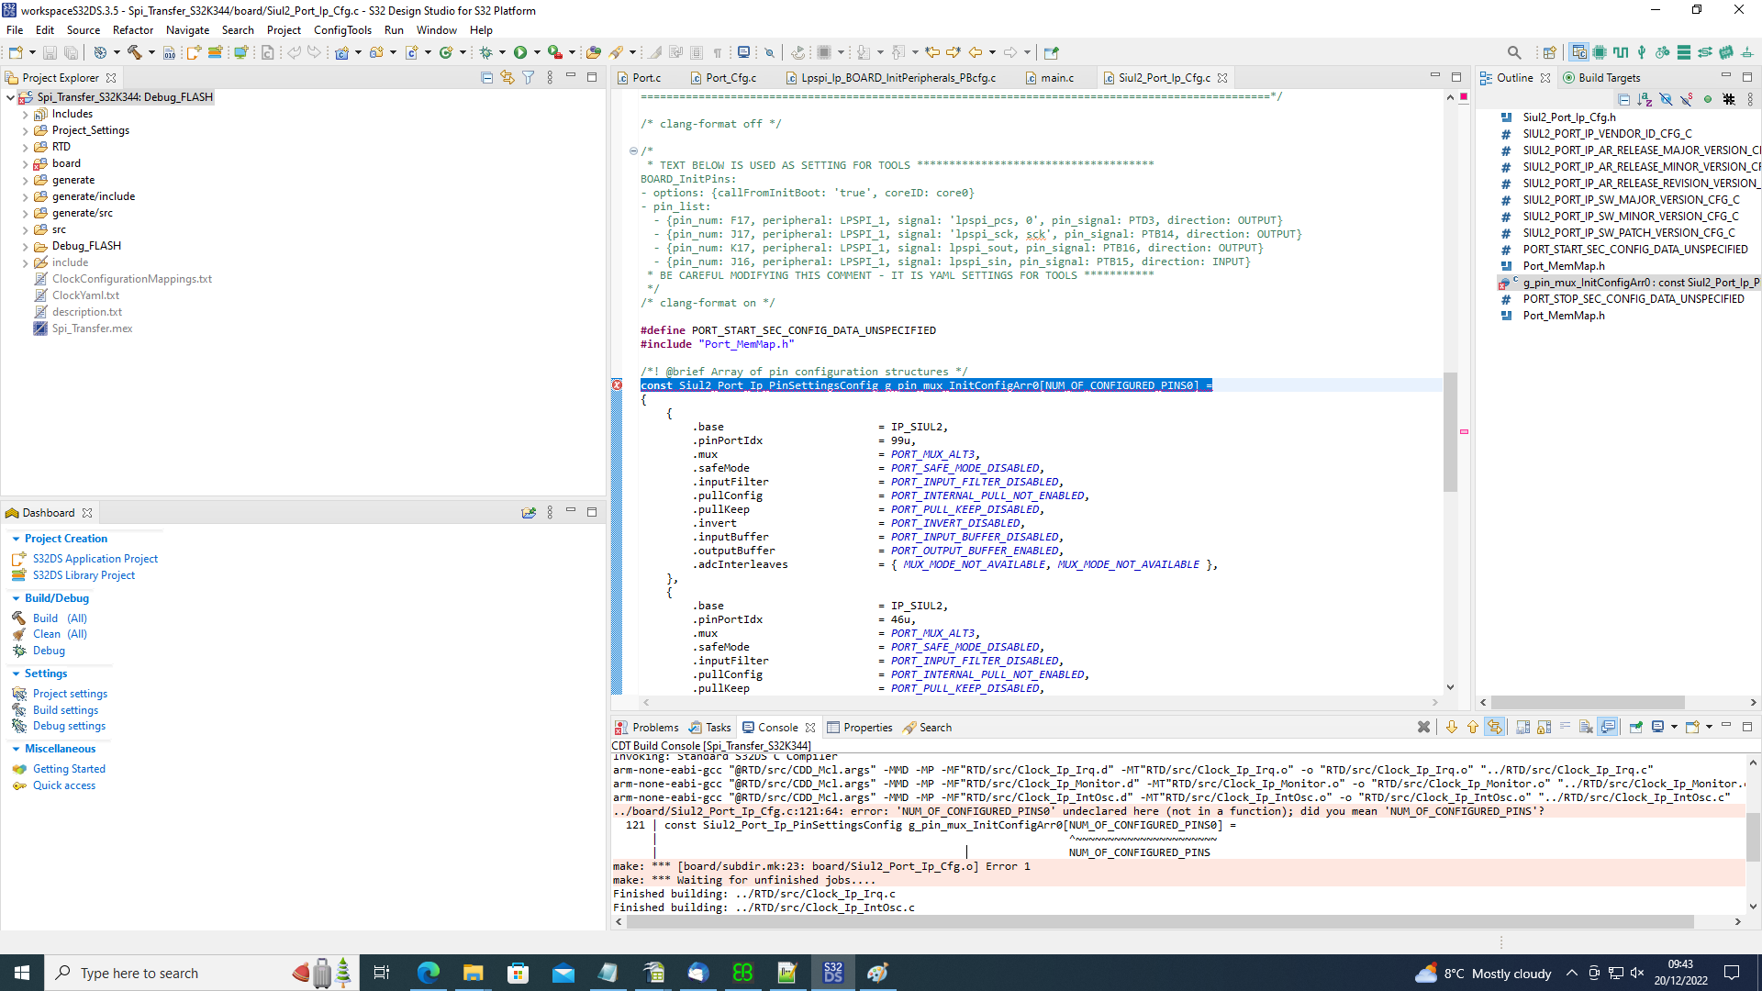Click the Debug settings link
This screenshot has width=1762, height=991.
(x=69, y=726)
